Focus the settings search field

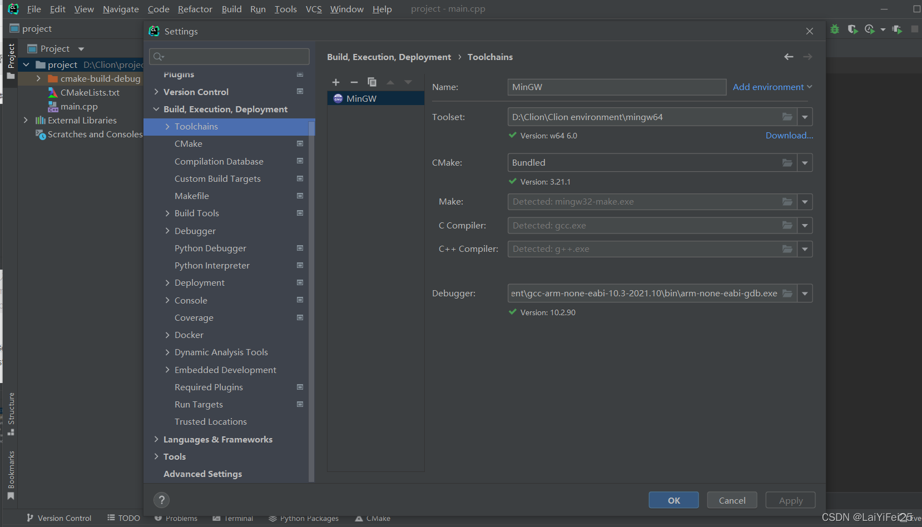click(229, 56)
